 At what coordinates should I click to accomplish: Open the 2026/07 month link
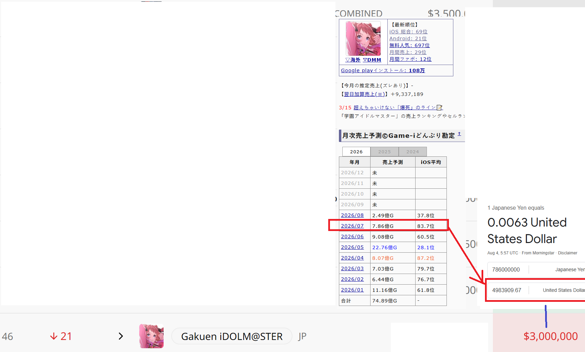[352, 226]
